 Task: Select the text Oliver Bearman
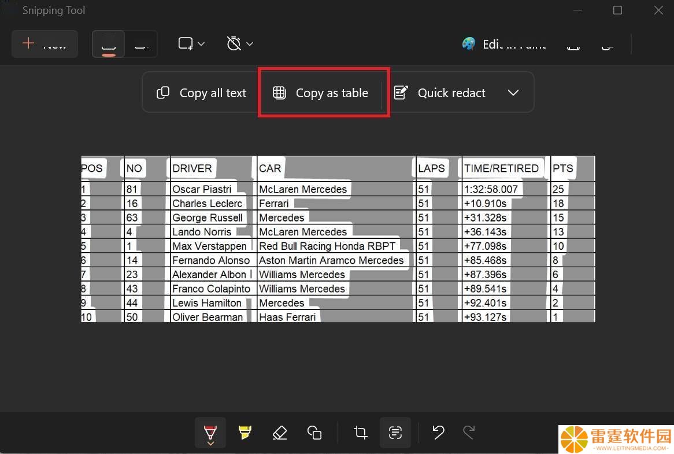208,317
